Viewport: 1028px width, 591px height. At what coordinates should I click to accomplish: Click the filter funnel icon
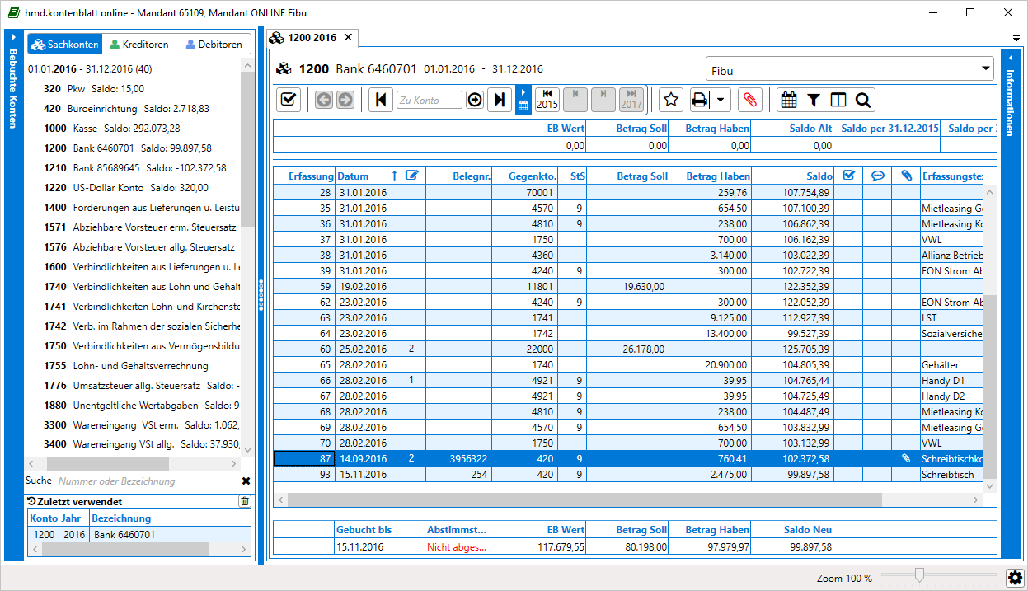pyautogui.click(x=813, y=100)
